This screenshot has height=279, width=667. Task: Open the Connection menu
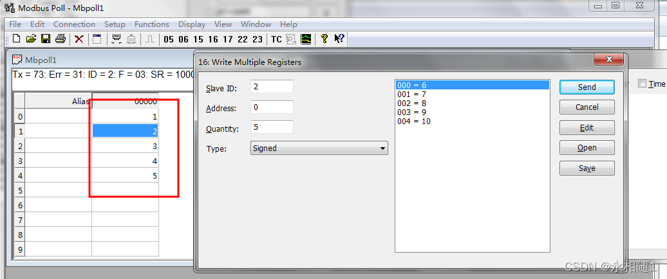(x=74, y=24)
